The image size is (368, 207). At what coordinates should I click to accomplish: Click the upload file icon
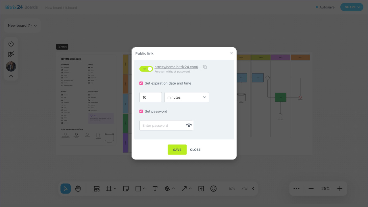[201, 189]
